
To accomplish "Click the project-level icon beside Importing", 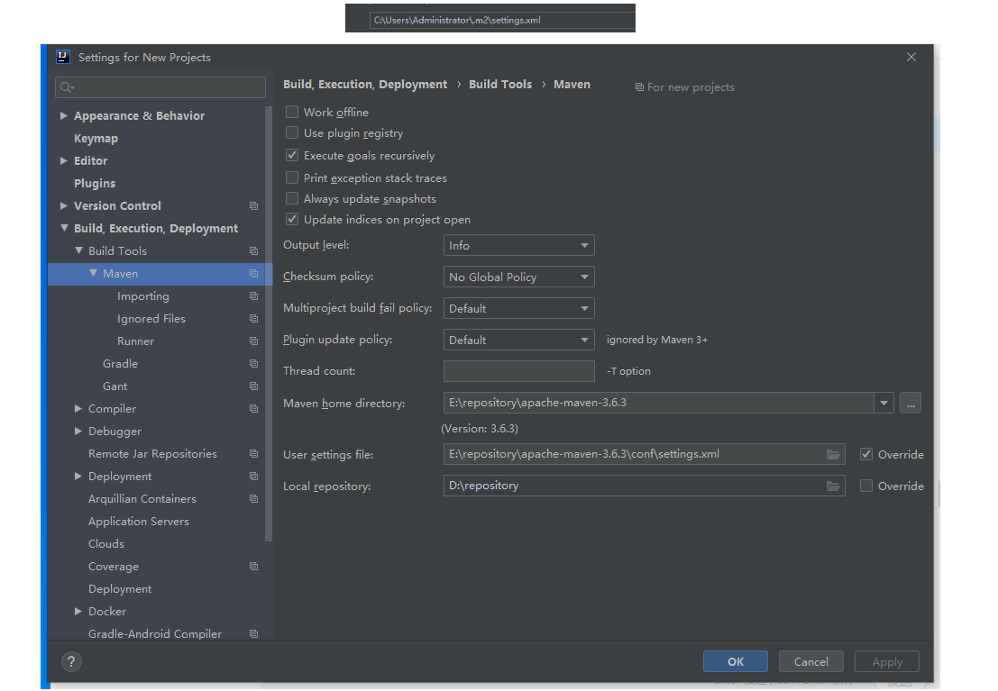I will click(254, 295).
